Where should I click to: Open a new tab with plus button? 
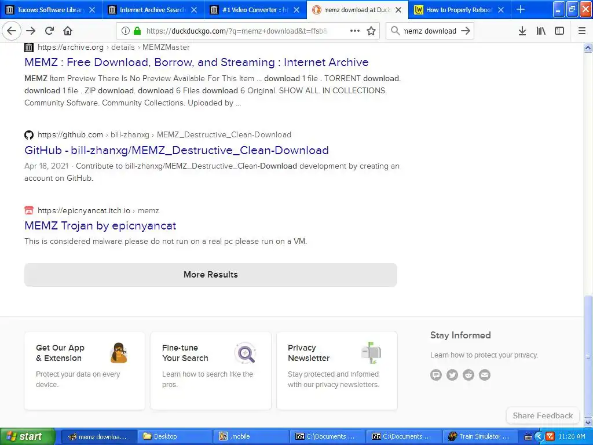click(x=521, y=9)
